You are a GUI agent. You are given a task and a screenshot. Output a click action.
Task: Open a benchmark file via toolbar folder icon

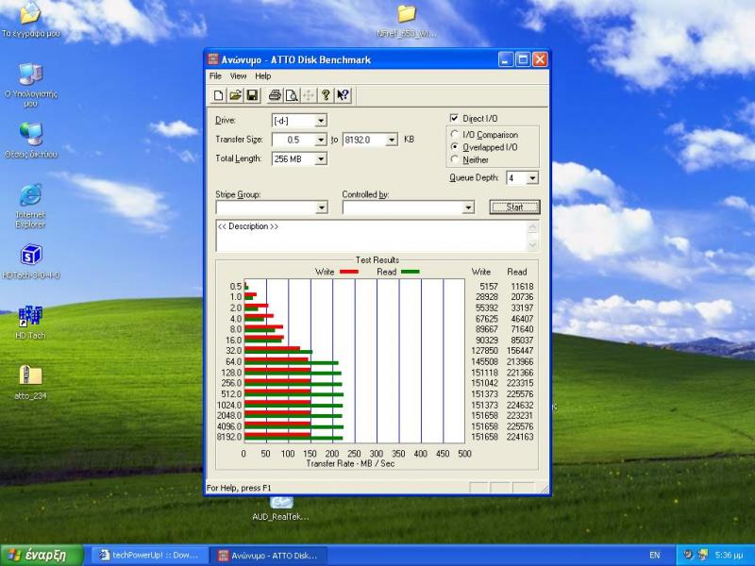[x=235, y=95]
